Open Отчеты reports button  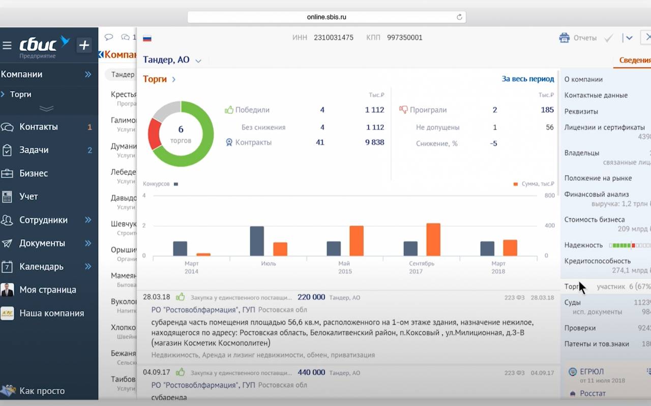pos(585,38)
